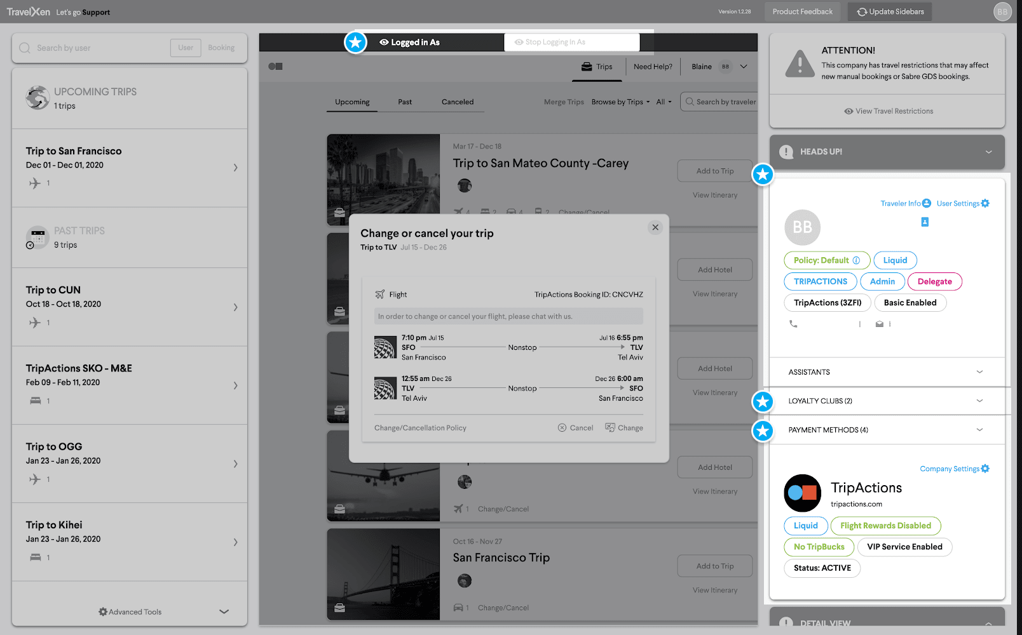Click the Advanced Tools gear icon
Image resolution: width=1022 pixels, height=635 pixels.
pos(102,612)
